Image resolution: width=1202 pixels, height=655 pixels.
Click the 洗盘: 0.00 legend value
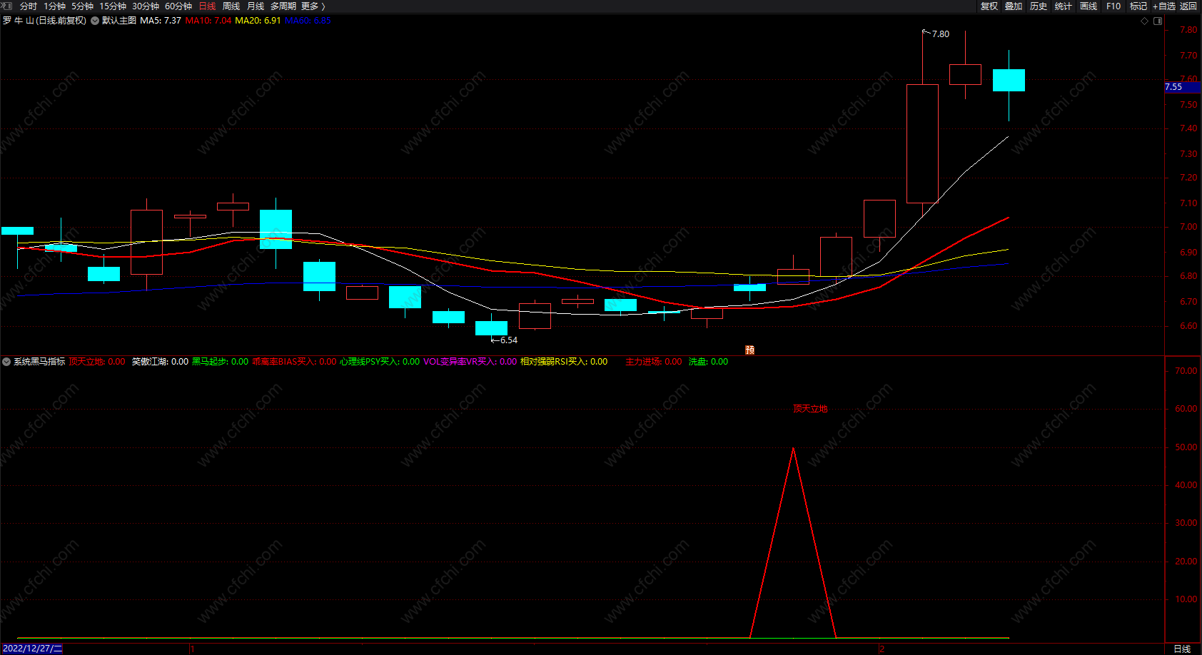pyautogui.click(x=708, y=362)
